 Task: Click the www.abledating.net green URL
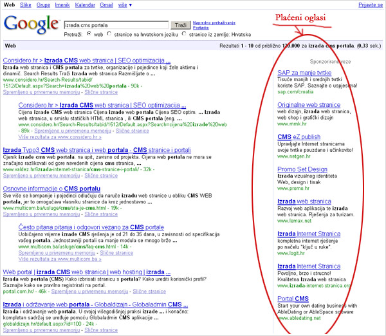[299, 318]
